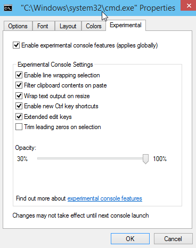Disable experimental console features globally checkbox

click(x=16, y=45)
